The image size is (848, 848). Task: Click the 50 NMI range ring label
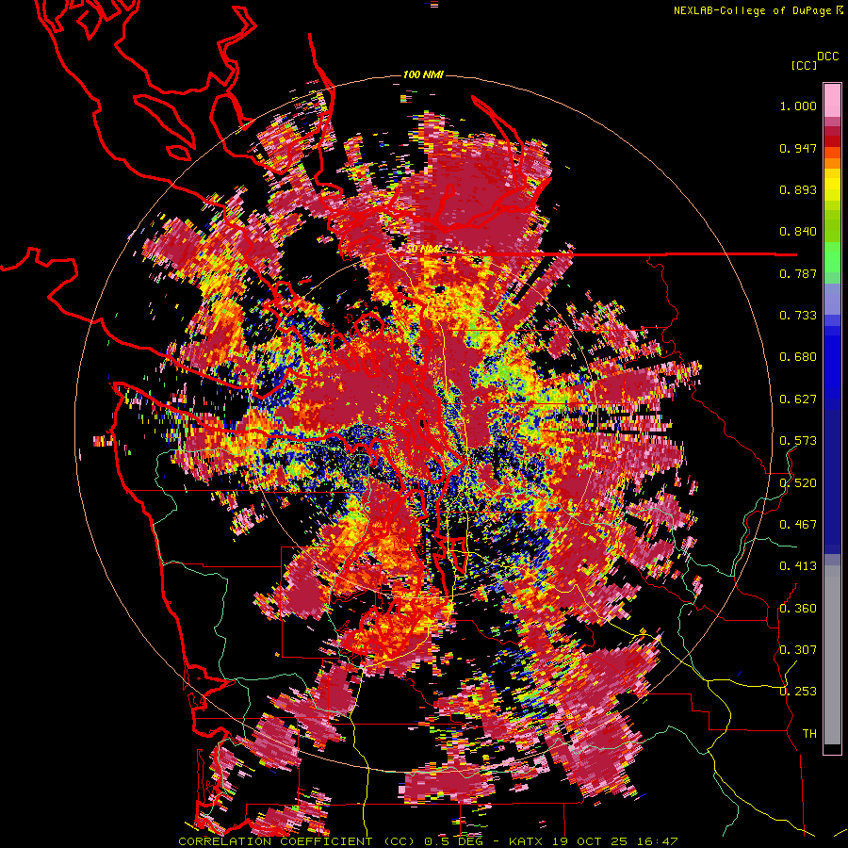click(422, 250)
